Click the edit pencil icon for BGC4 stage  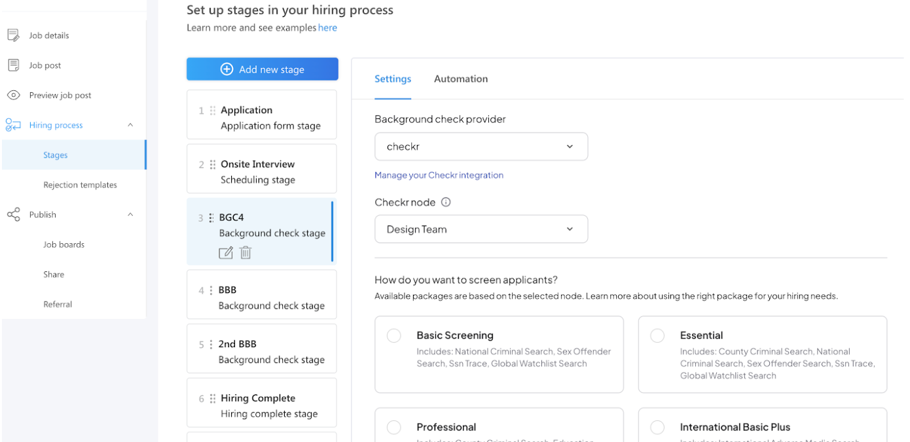(226, 252)
